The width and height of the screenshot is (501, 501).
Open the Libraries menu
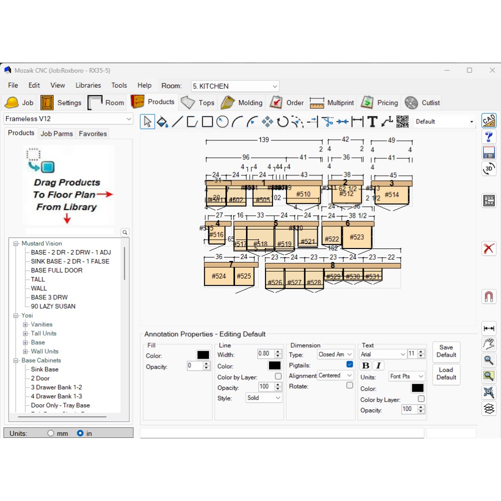pos(88,86)
